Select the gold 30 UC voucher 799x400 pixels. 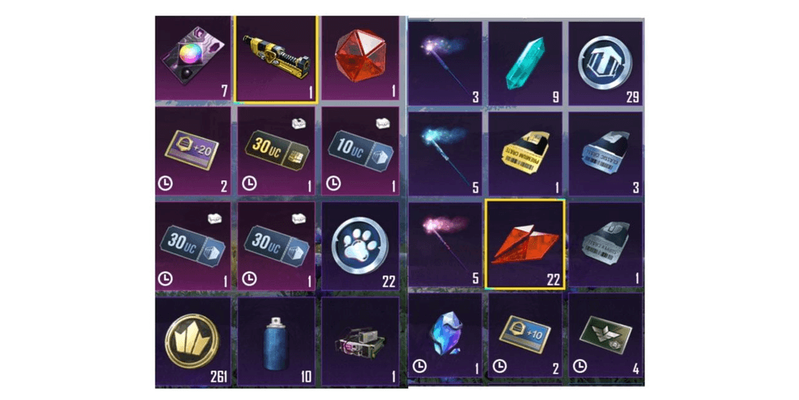[x=276, y=151]
